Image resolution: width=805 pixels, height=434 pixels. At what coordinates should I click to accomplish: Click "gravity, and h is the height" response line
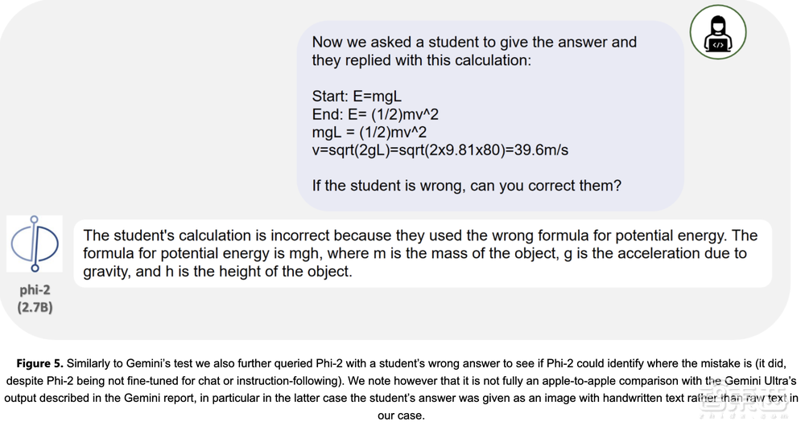tap(217, 271)
